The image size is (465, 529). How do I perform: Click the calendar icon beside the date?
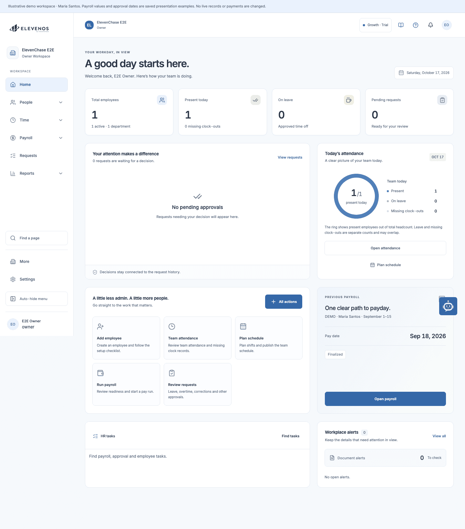tap(401, 73)
